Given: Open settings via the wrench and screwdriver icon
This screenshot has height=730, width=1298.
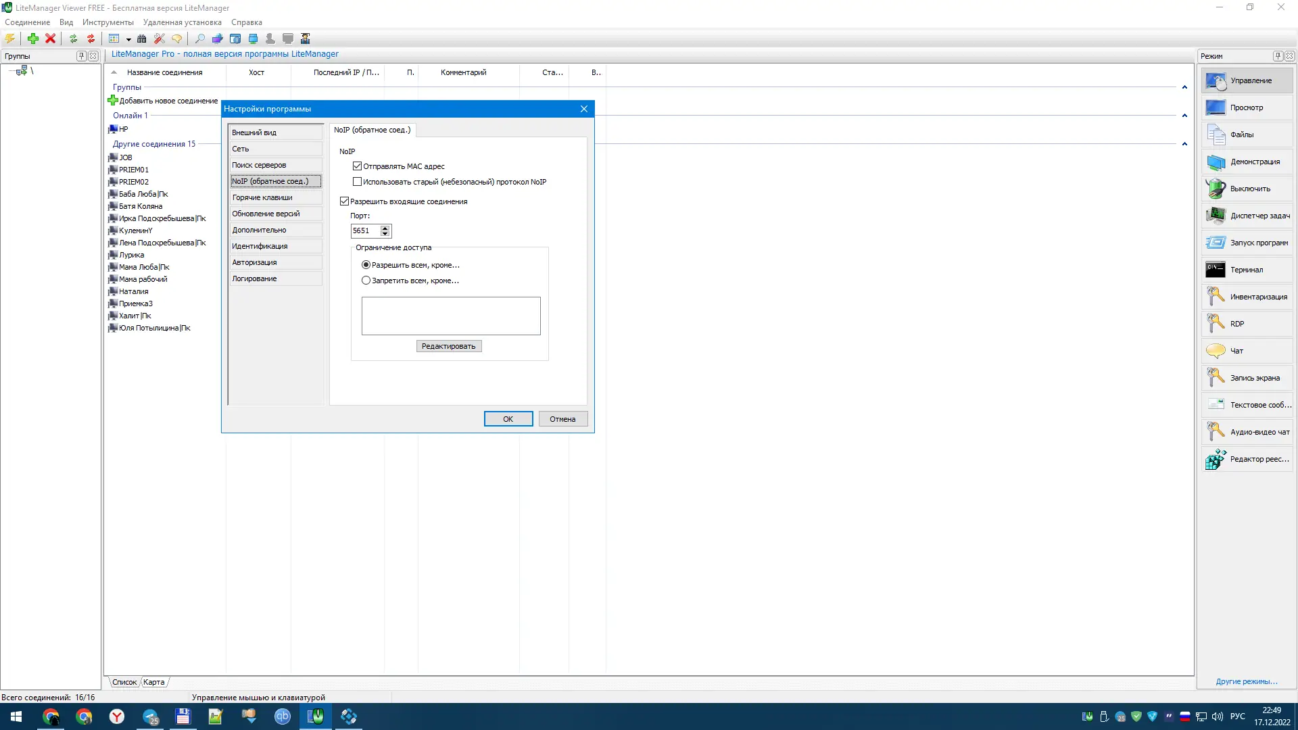Looking at the screenshot, I should click(160, 39).
